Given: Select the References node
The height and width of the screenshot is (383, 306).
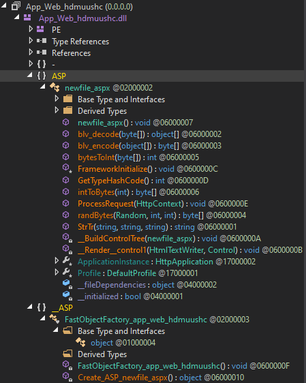Looking at the screenshot, I should tap(71, 53).
